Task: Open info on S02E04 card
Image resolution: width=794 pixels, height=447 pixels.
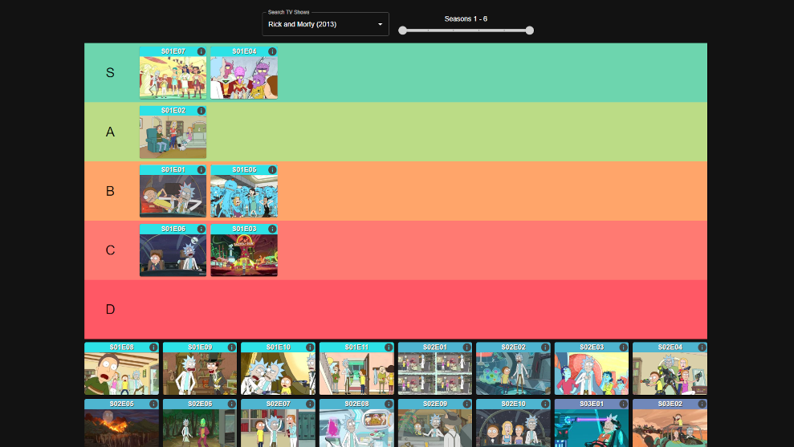Action: [x=702, y=347]
